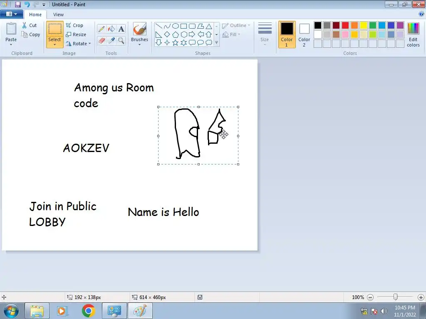Choose the Down arrow shape
The width and height of the screenshot is (426, 319).
pyautogui.click(x=159, y=43)
